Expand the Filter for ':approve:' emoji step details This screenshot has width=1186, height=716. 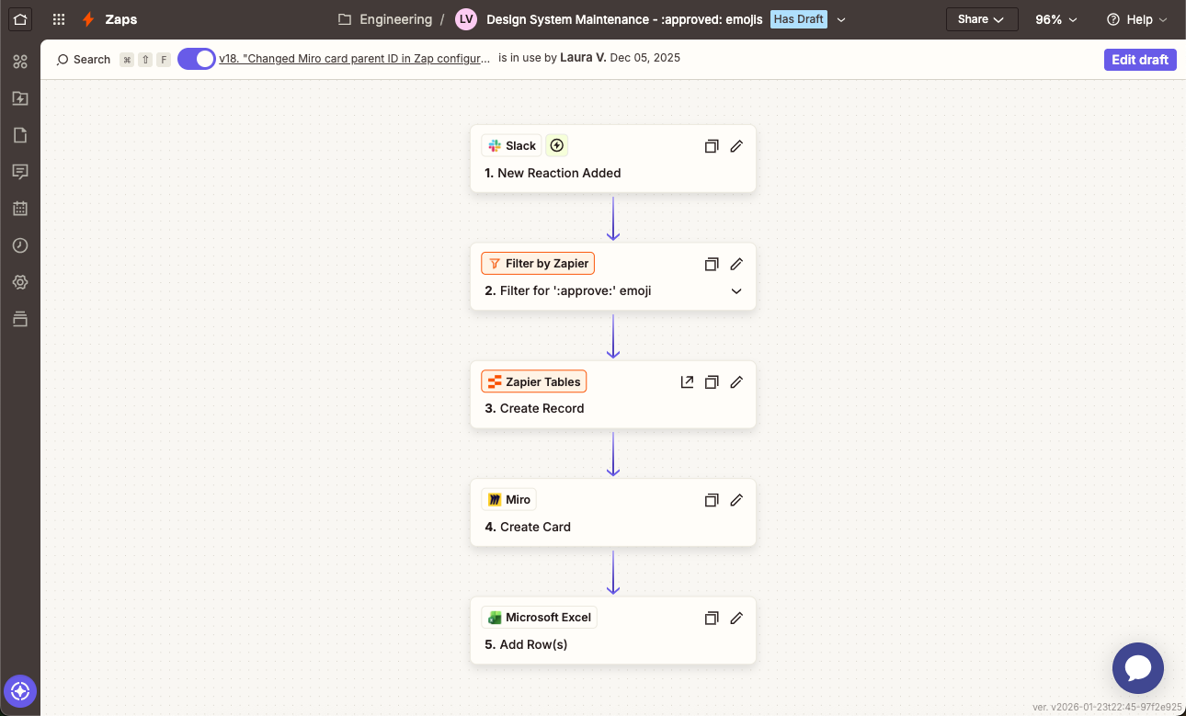pyautogui.click(x=736, y=290)
